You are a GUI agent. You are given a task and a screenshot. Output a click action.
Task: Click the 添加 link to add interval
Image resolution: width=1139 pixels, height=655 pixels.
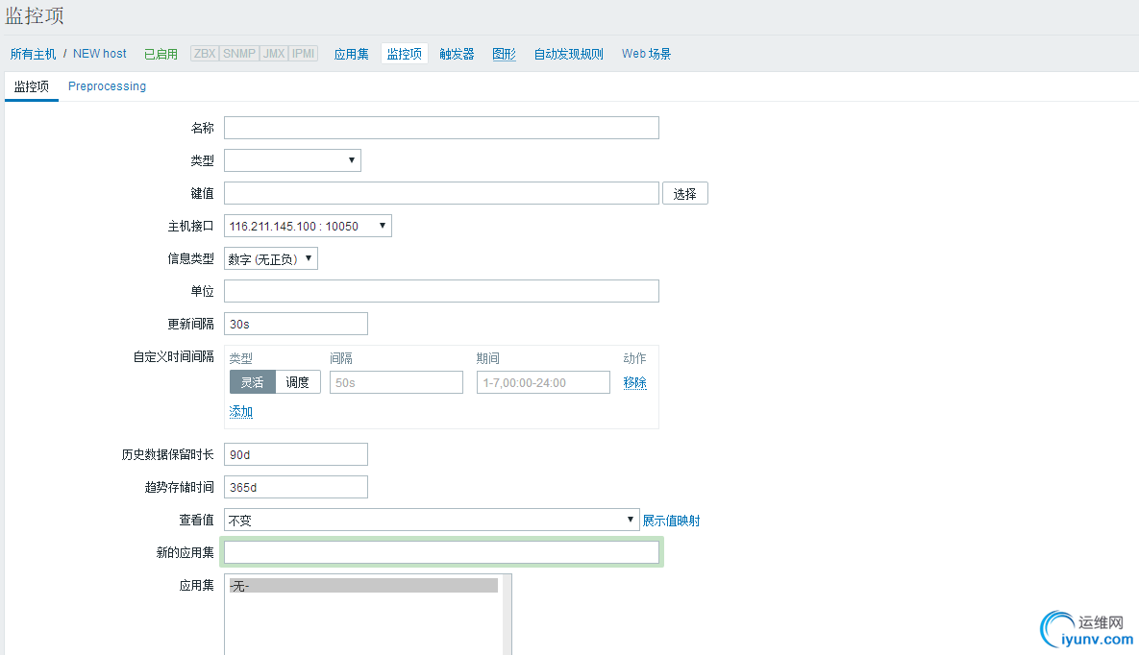point(240,412)
